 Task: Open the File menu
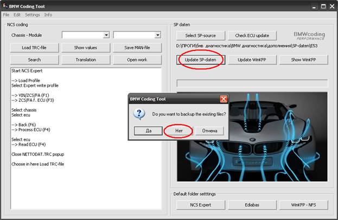click(x=6, y=15)
